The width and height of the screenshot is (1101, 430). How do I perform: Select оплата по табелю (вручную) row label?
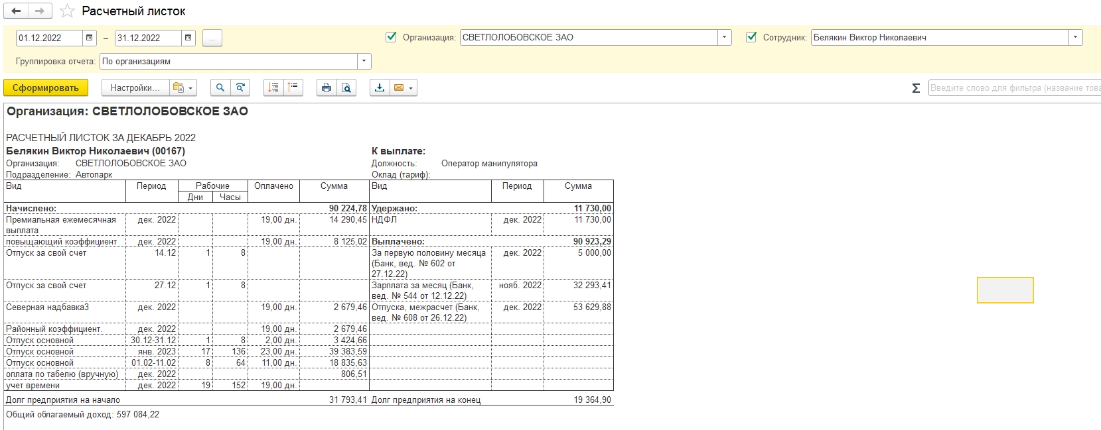pyautogui.click(x=62, y=374)
